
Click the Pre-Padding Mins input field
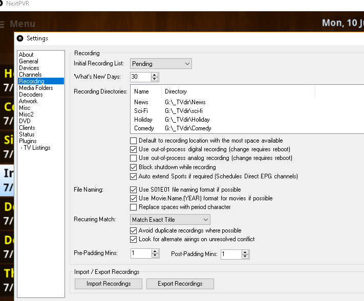141,253
